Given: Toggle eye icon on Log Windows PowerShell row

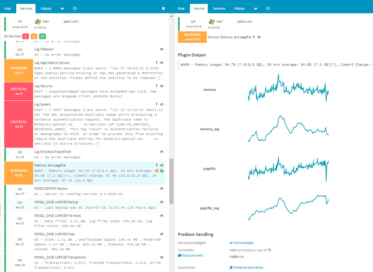Looking at the screenshot, I should [162, 152].
